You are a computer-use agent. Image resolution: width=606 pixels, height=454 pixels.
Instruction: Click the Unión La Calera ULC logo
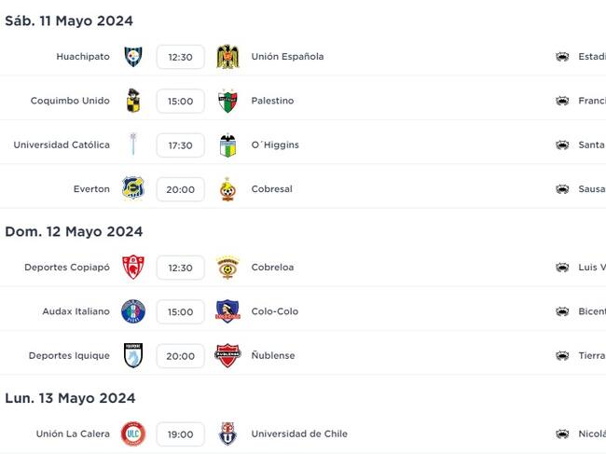click(x=133, y=433)
